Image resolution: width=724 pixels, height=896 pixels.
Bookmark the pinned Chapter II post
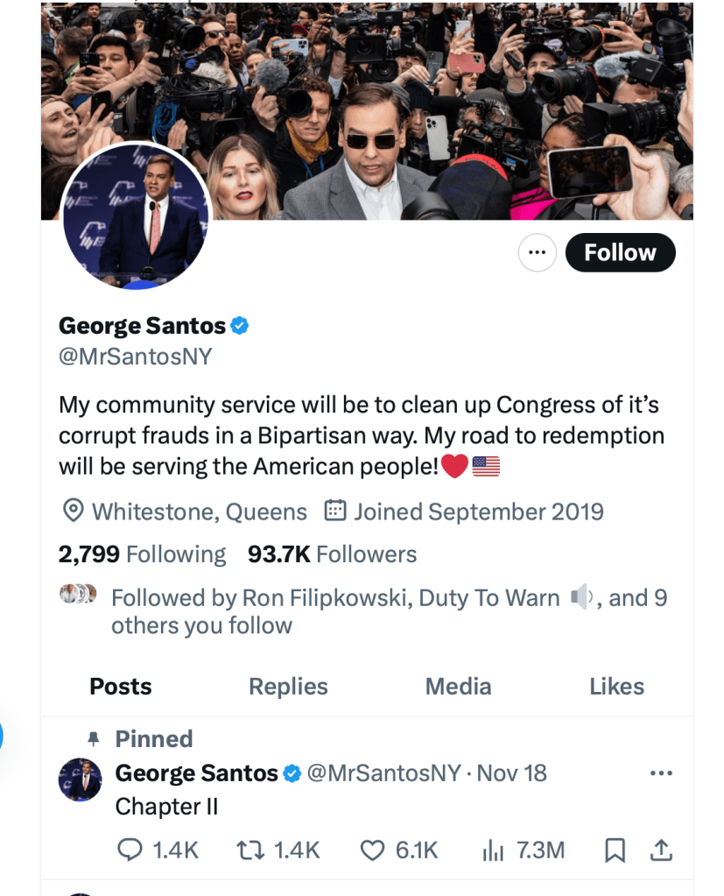[x=615, y=850]
